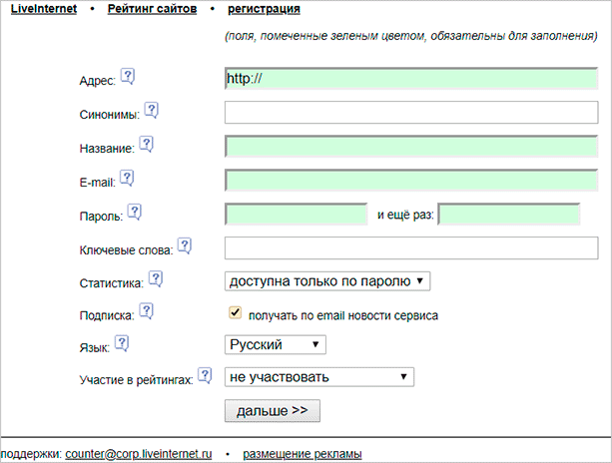The image size is (612, 463).
Task: Click the Адрес http:// input field
Action: click(411, 79)
